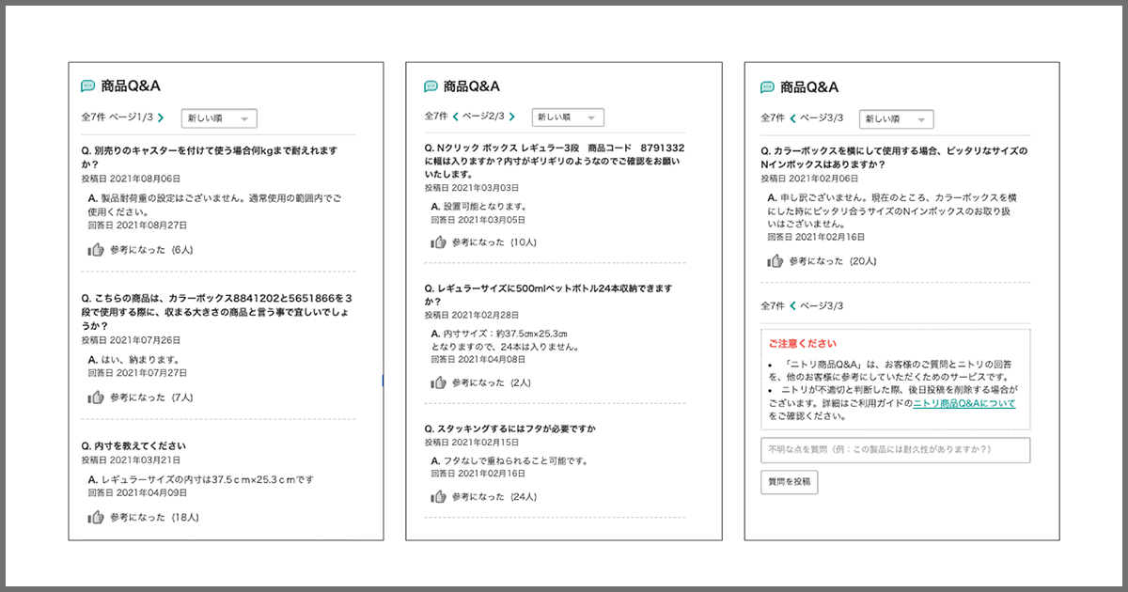The height and width of the screenshot is (592, 1128).
Task: Open 新しい順 sort dropdown on page 2/3 panel
Action: [x=568, y=117]
